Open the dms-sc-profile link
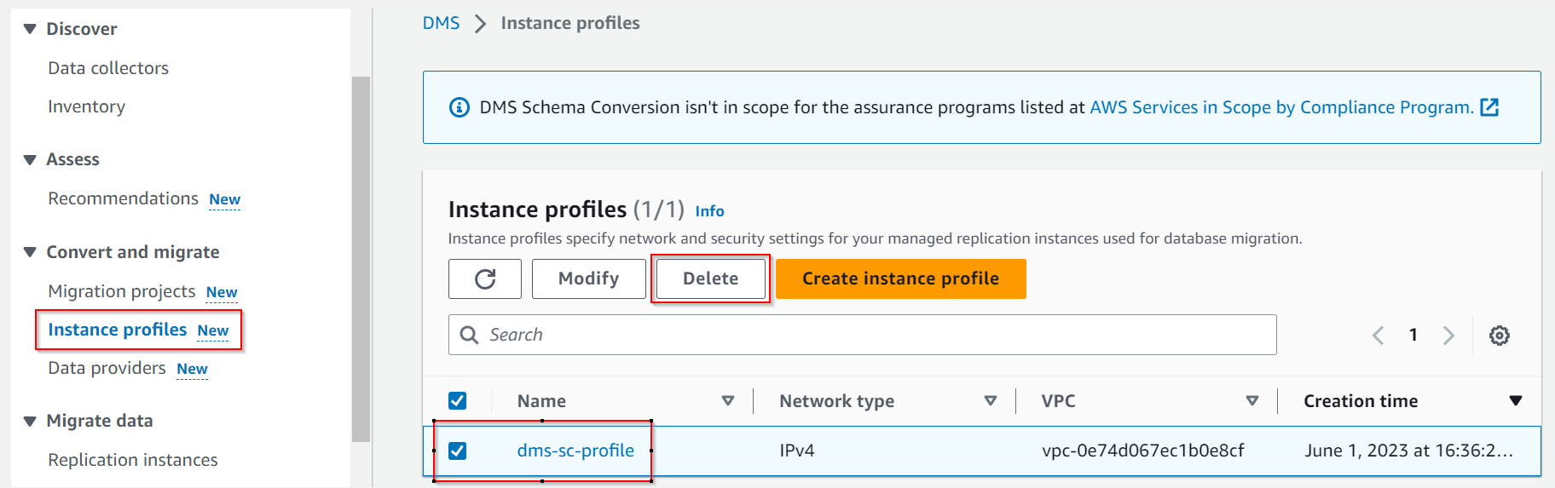This screenshot has width=1555, height=488. tap(575, 451)
